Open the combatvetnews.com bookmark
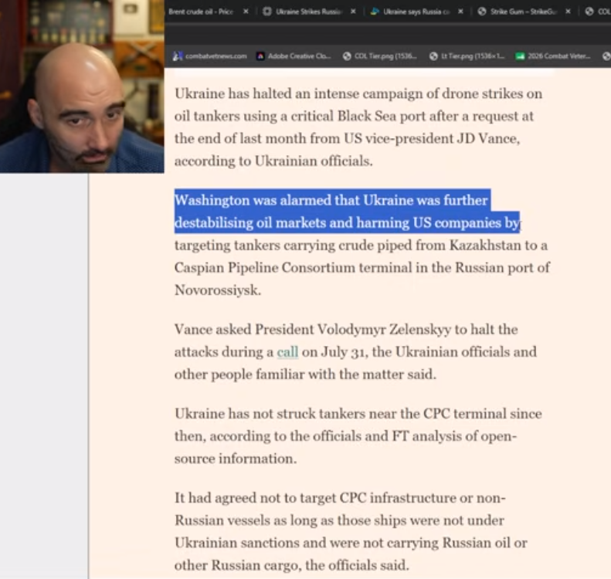611x579 pixels. [x=210, y=56]
